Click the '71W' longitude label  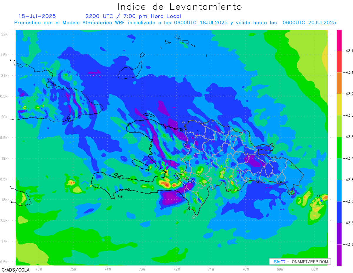(211, 269)
